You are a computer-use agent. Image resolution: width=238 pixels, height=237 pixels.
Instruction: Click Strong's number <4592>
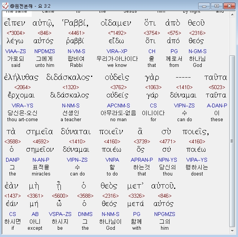point(41,141)
